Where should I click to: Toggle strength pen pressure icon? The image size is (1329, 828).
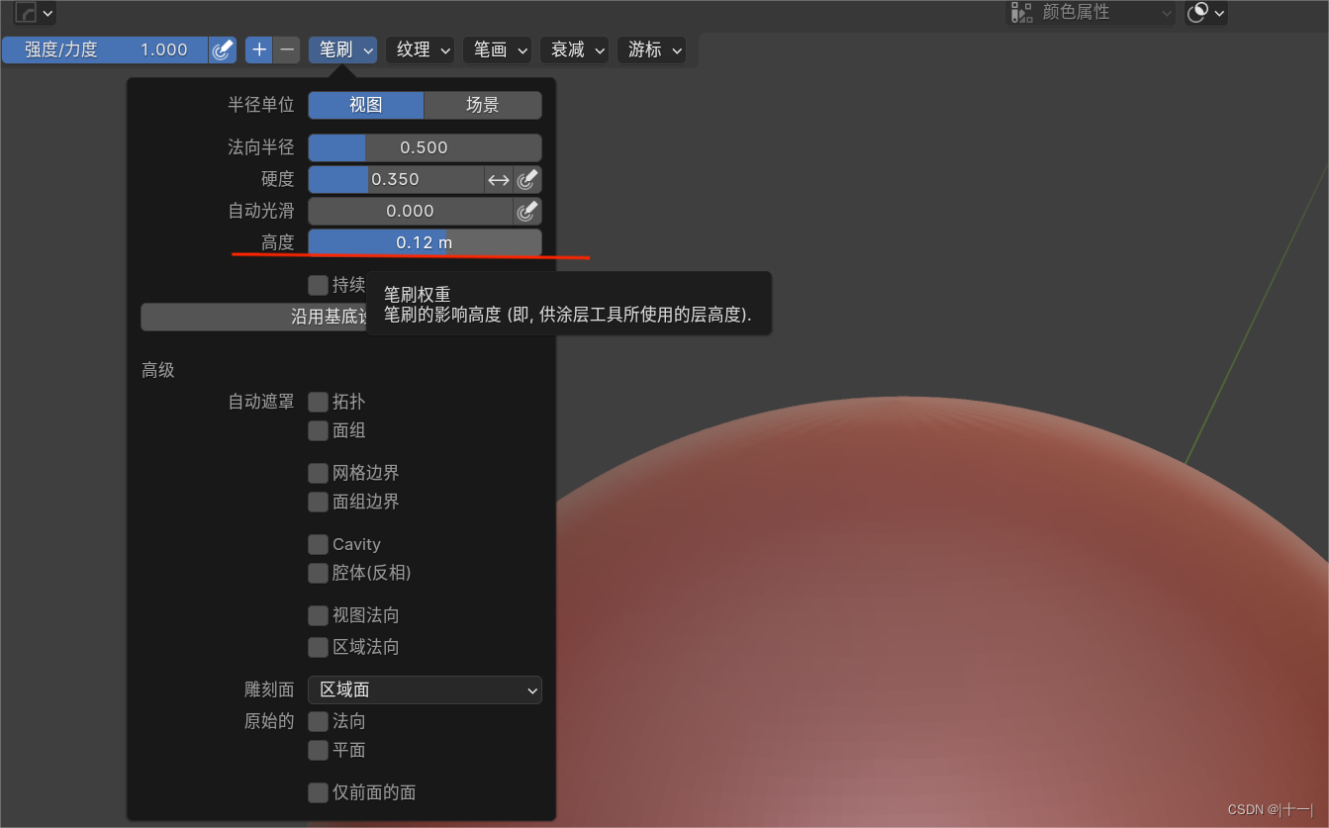(x=224, y=49)
